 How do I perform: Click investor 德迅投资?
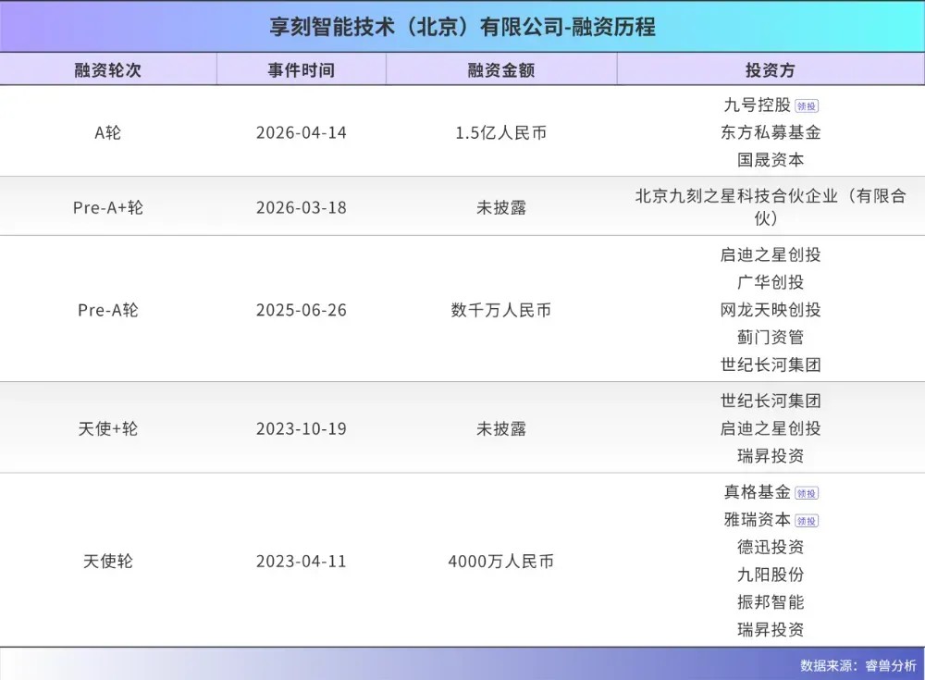(x=770, y=548)
